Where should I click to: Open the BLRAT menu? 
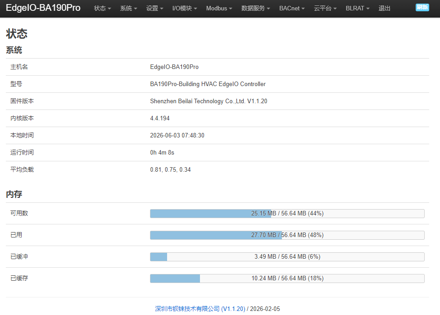[x=358, y=9]
